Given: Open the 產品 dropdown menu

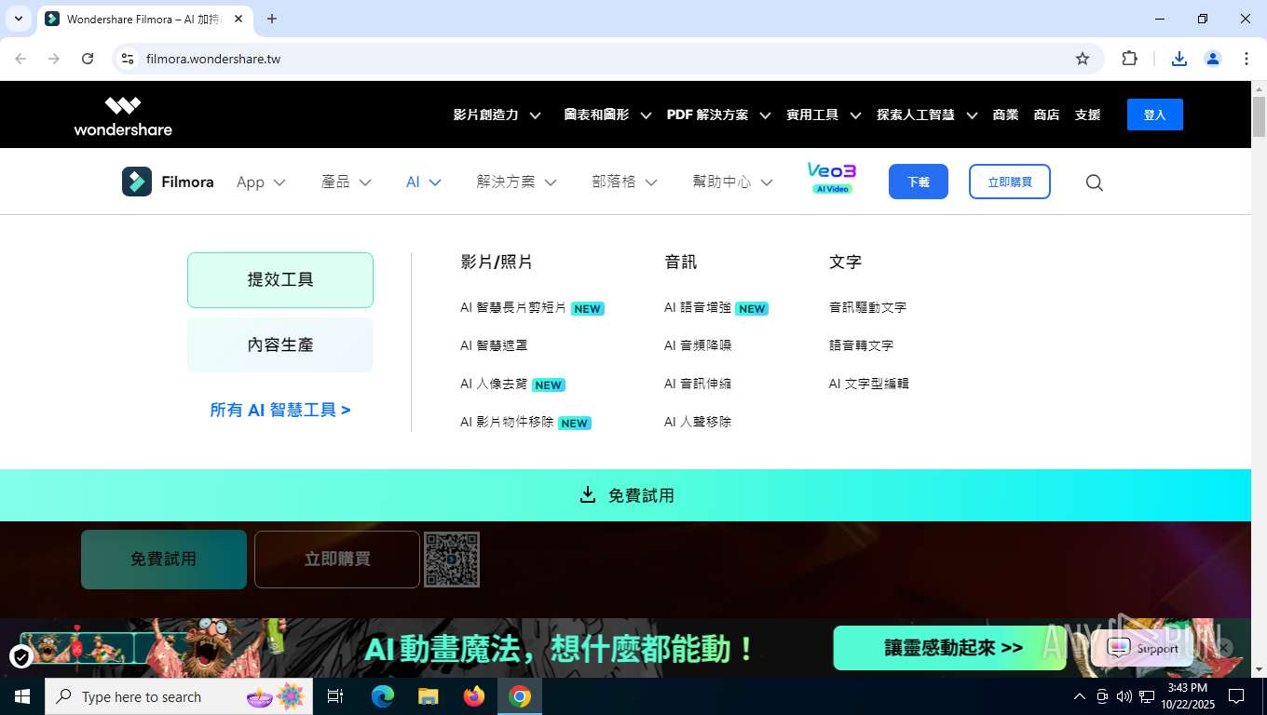Looking at the screenshot, I should tap(346, 182).
